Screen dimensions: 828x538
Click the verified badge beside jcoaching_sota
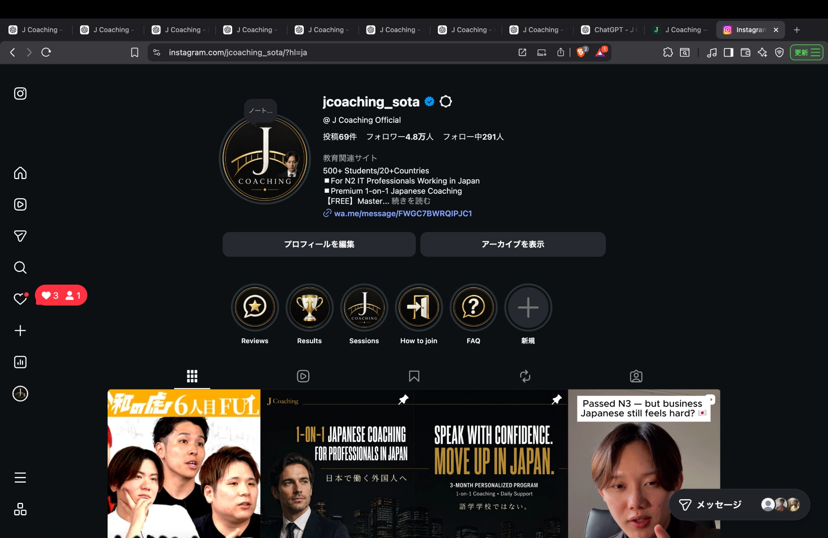[x=430, y=101]
